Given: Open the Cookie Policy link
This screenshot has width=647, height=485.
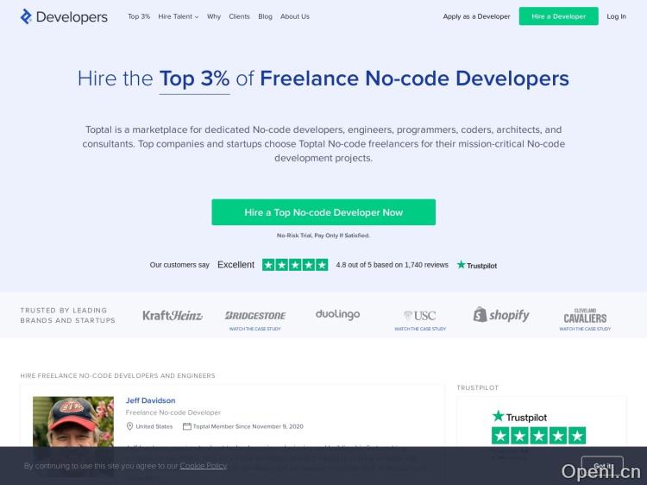Looking at the screenshot, I should coord(203,466).
